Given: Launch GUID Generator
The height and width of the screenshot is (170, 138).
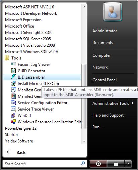Looking at the screenshot, I should 31,71.
